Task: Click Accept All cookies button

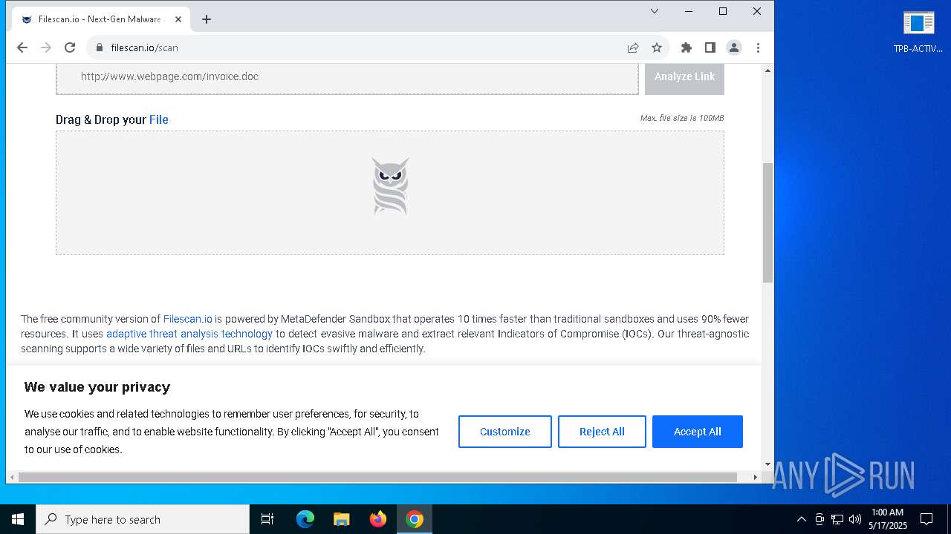Action: [x=698, y=432]
